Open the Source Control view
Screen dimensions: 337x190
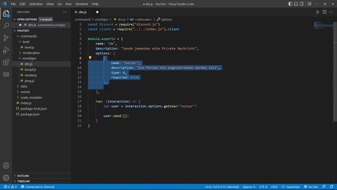[6, 38]
